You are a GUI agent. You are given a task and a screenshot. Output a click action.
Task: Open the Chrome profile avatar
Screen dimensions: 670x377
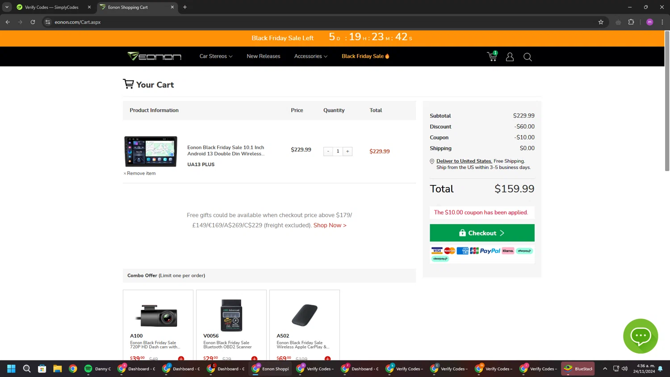(650, 22)
